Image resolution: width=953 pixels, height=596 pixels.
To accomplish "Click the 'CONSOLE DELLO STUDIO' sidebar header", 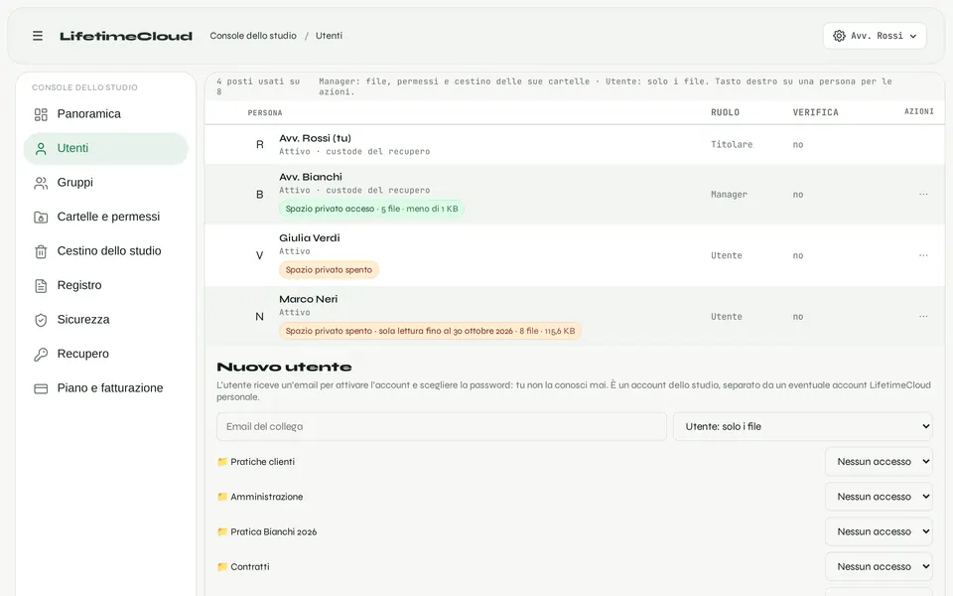I will tap(84, 87).
